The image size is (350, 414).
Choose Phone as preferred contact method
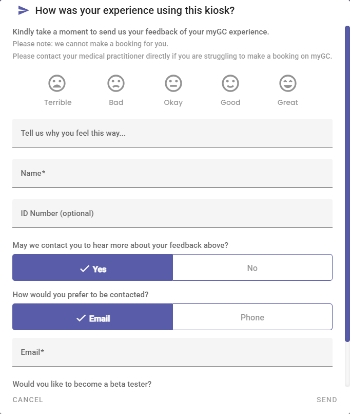(x=252, y=317)
